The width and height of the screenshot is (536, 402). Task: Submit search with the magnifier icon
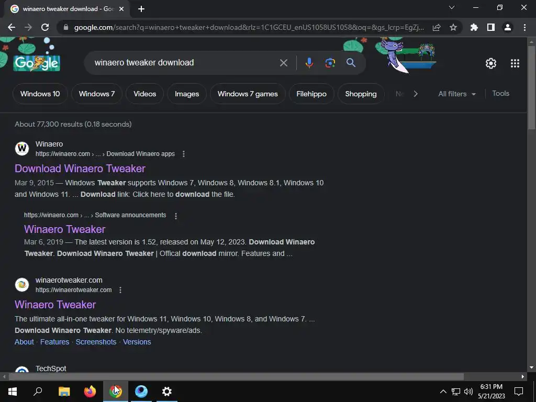[x=351, y=63]
